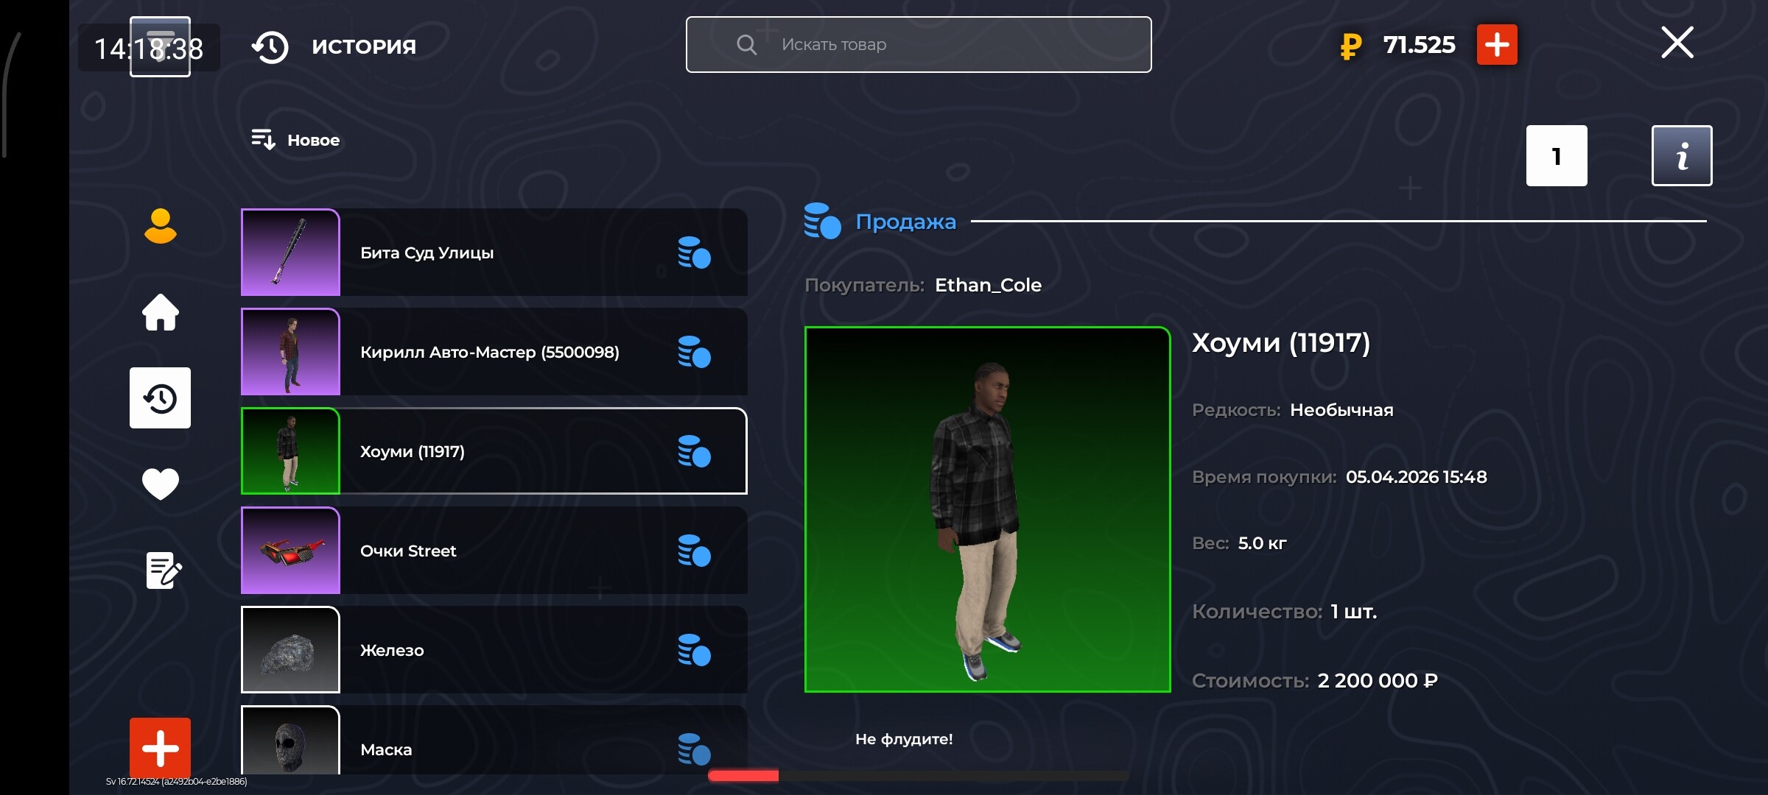This screenshot has width=1768, height=795.
Task: Click the Искать товар search field
Action: (x=918, y=45)
